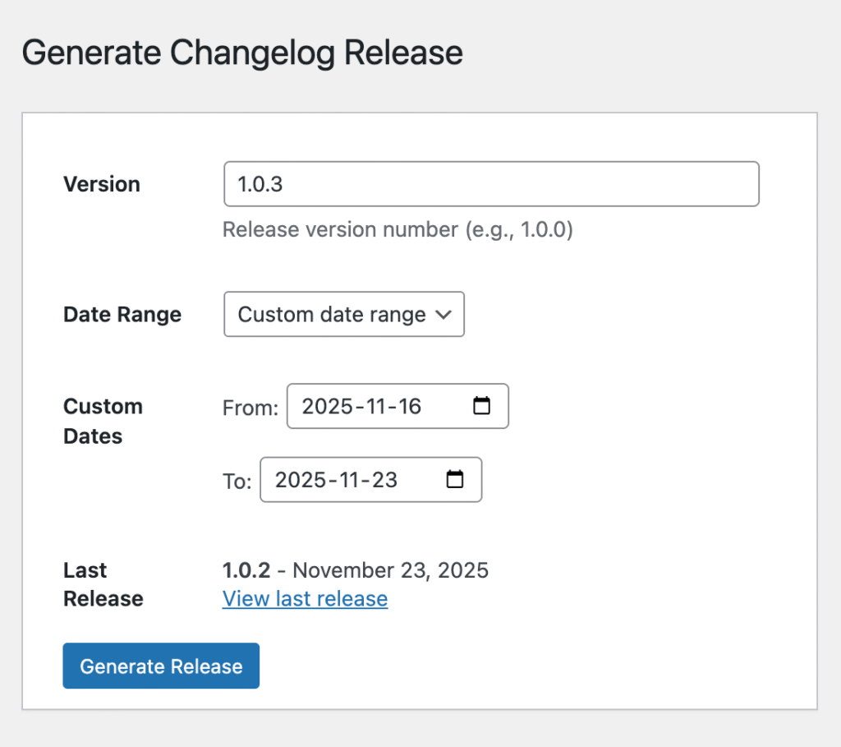The image size is (841, 747).
Task: Open the calendar picker for To date
Action: pyautogui.click(x=455, y=480)
